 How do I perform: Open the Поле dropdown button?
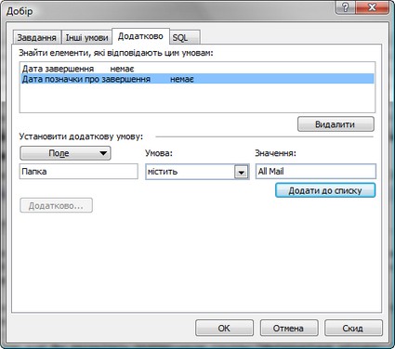(x=65, y=153)
